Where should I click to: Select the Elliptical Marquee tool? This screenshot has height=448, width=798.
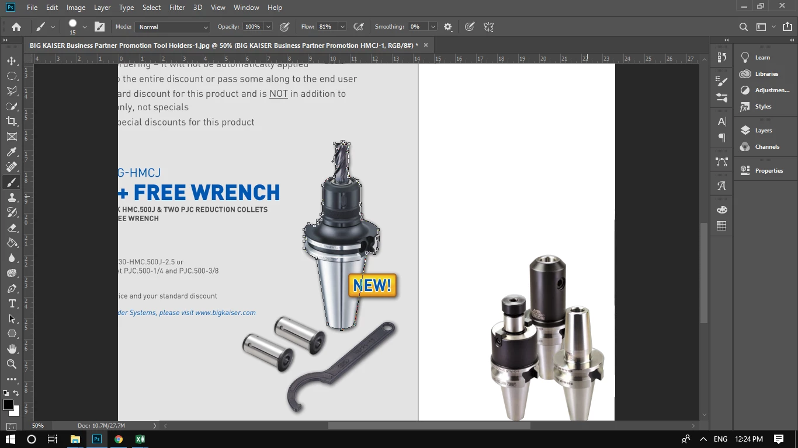coord(12,76)
